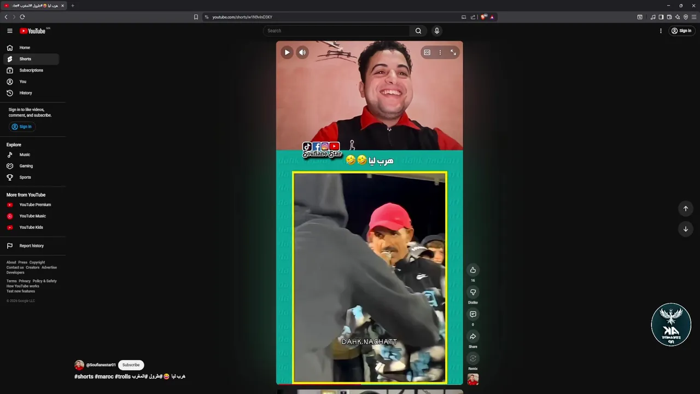Click the channel avatar thumbnail

tap(79, 365)
